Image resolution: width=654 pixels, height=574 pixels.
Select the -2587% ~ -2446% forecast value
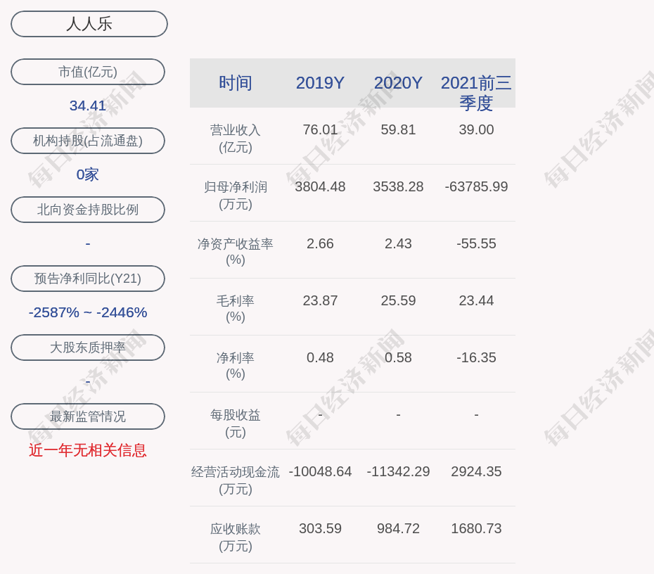click(88, 312)
